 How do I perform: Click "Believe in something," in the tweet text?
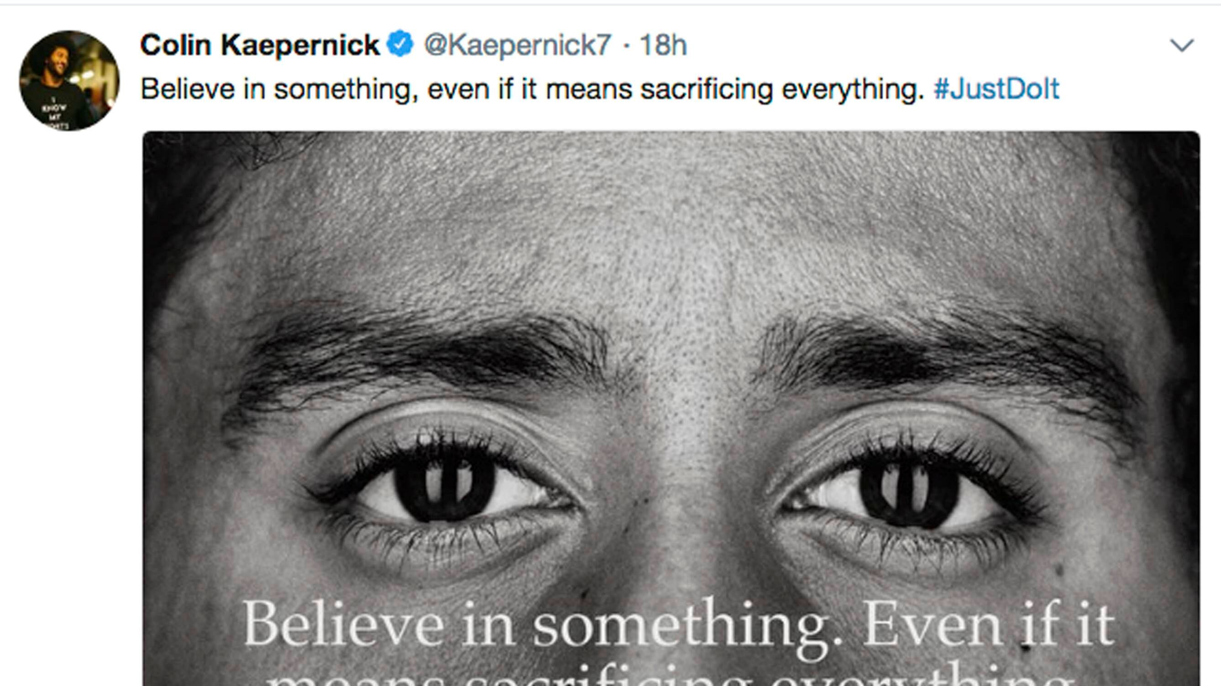click(x=280, y=89)
